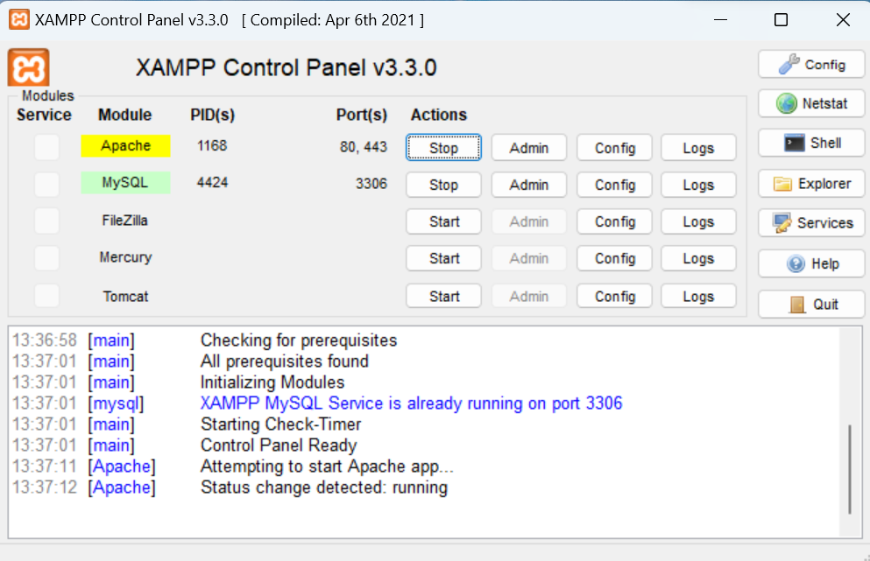Select log line 'Initializing Modules'
Screen dimensions: 870x561
pos(272,382)
